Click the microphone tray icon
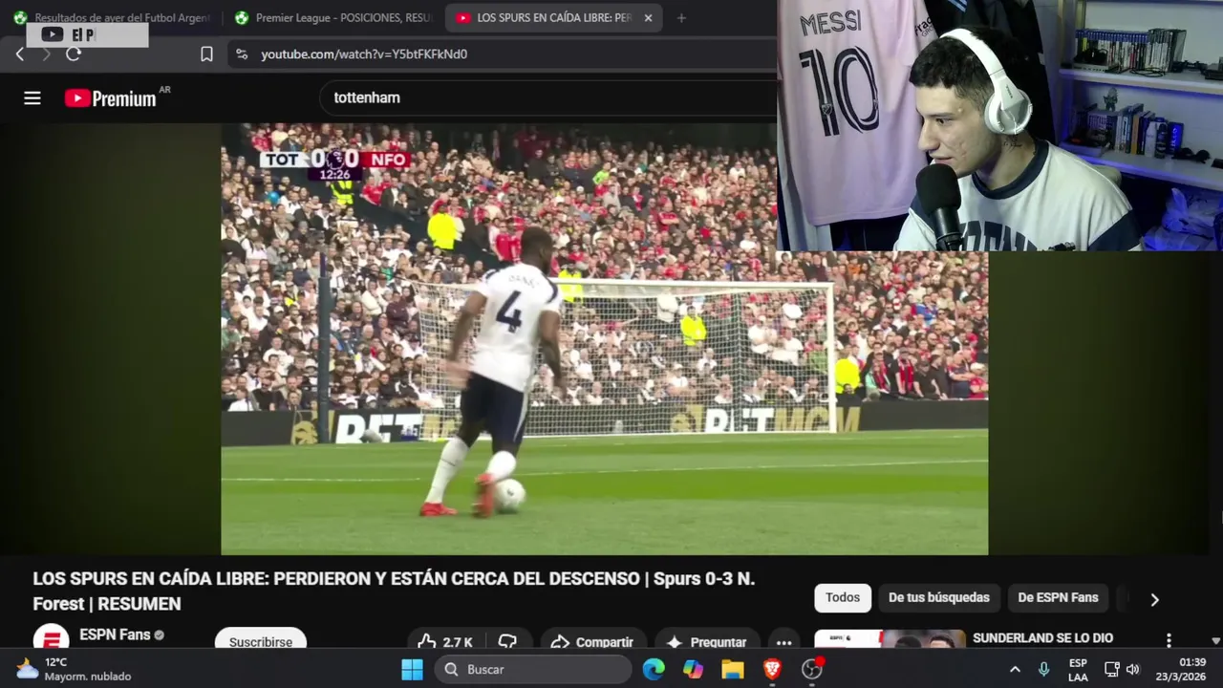This screenshot has height=688, width=1223. tap(1044, 669)
